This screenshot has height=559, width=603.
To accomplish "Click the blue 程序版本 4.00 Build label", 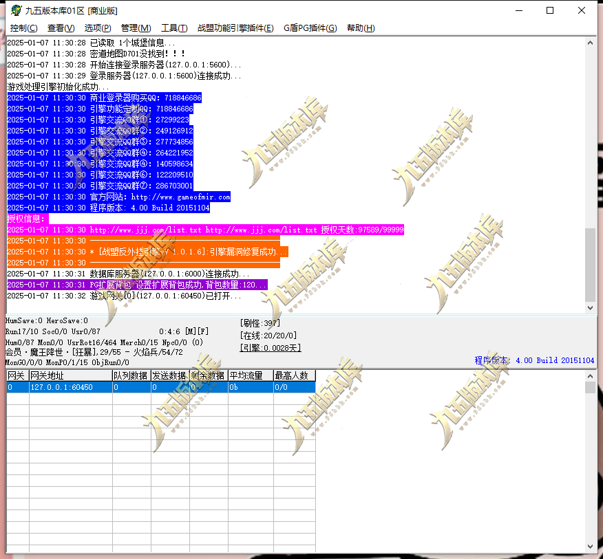I will click(x=534, y=360).
